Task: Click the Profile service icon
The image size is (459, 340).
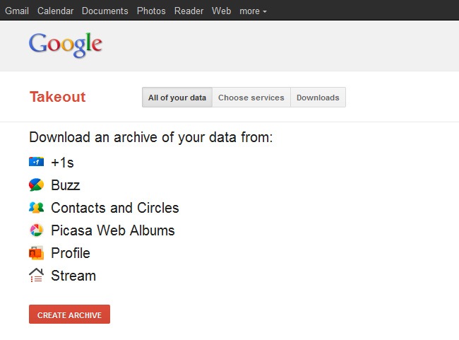Action: point(36,253)
